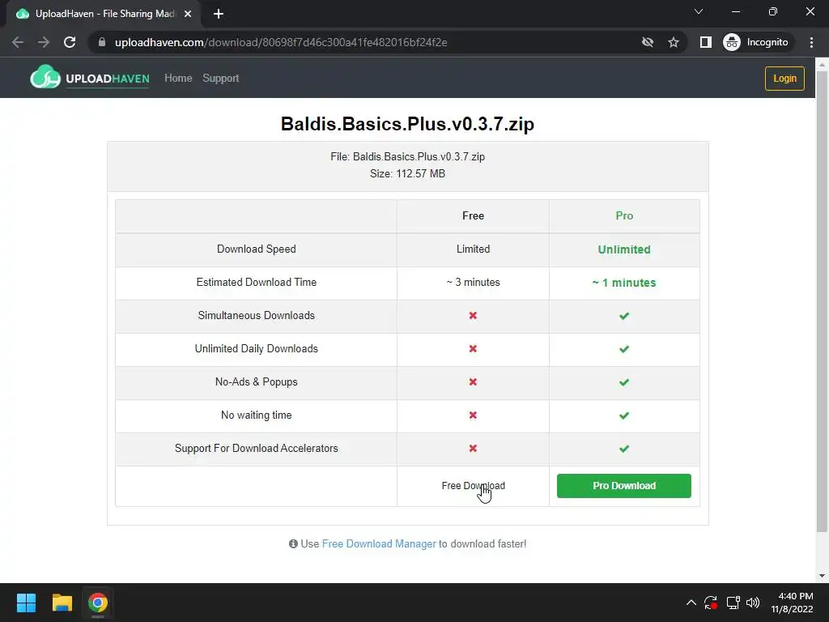829x622 pixels.
Task: Open File Explorer from taskbar
Action: click(62, 603)
